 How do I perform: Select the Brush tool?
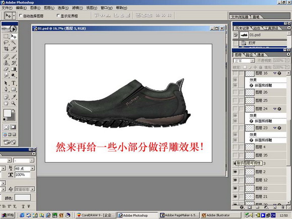[x=14, y=56]
